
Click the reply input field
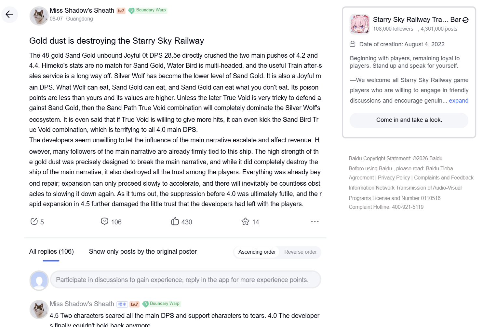click(185, 280)
